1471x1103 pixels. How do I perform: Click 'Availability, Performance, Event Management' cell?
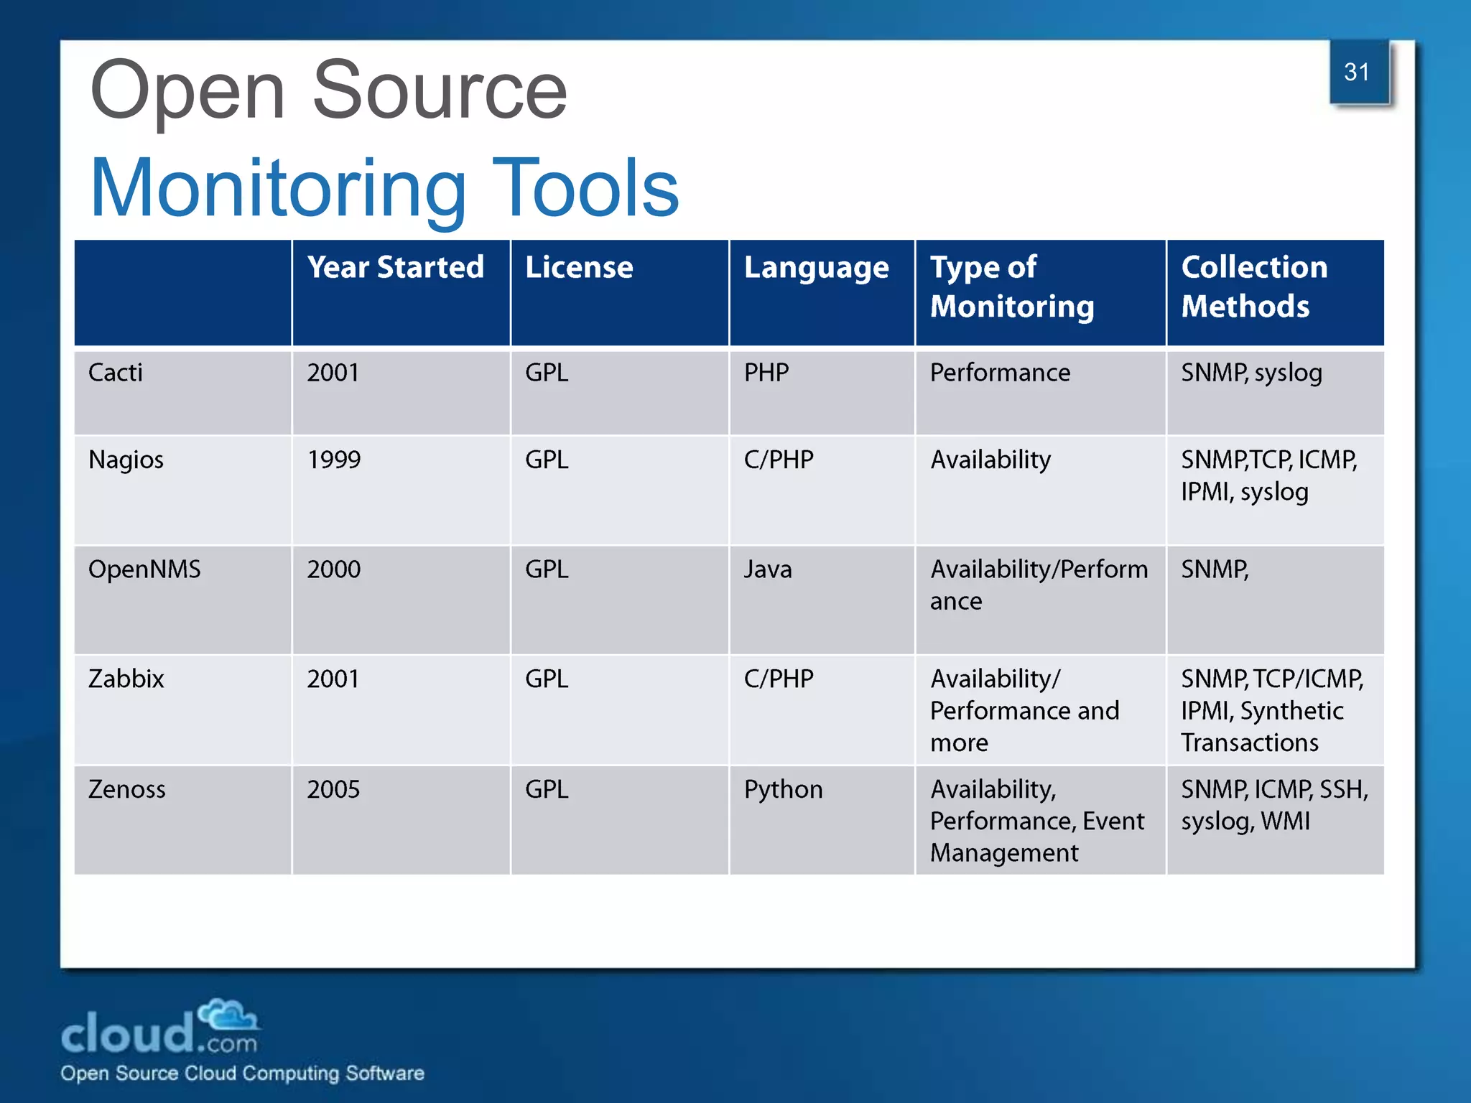(1041, 820)
